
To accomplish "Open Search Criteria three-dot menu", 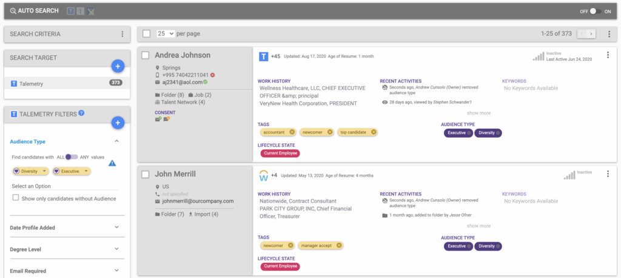I will click(x=122, y=35).
